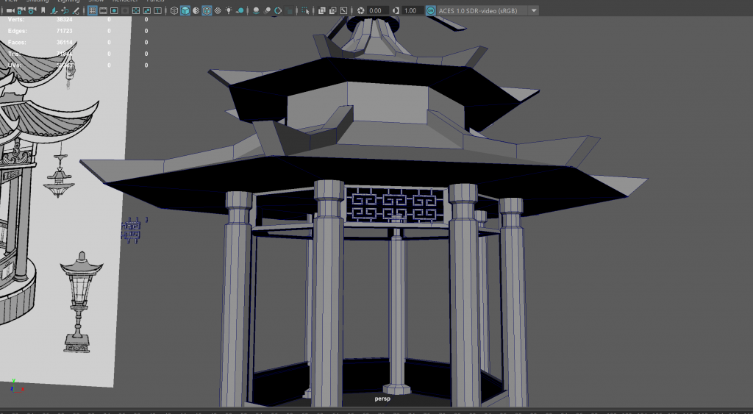Select Smooth Shade All cube icon
The height and width of the screenshot is (414, 753).
[185, 10]
